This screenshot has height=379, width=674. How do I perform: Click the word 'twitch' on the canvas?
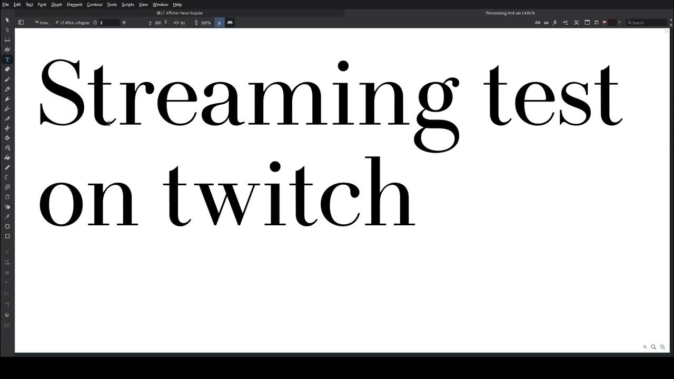pos(290,192)
